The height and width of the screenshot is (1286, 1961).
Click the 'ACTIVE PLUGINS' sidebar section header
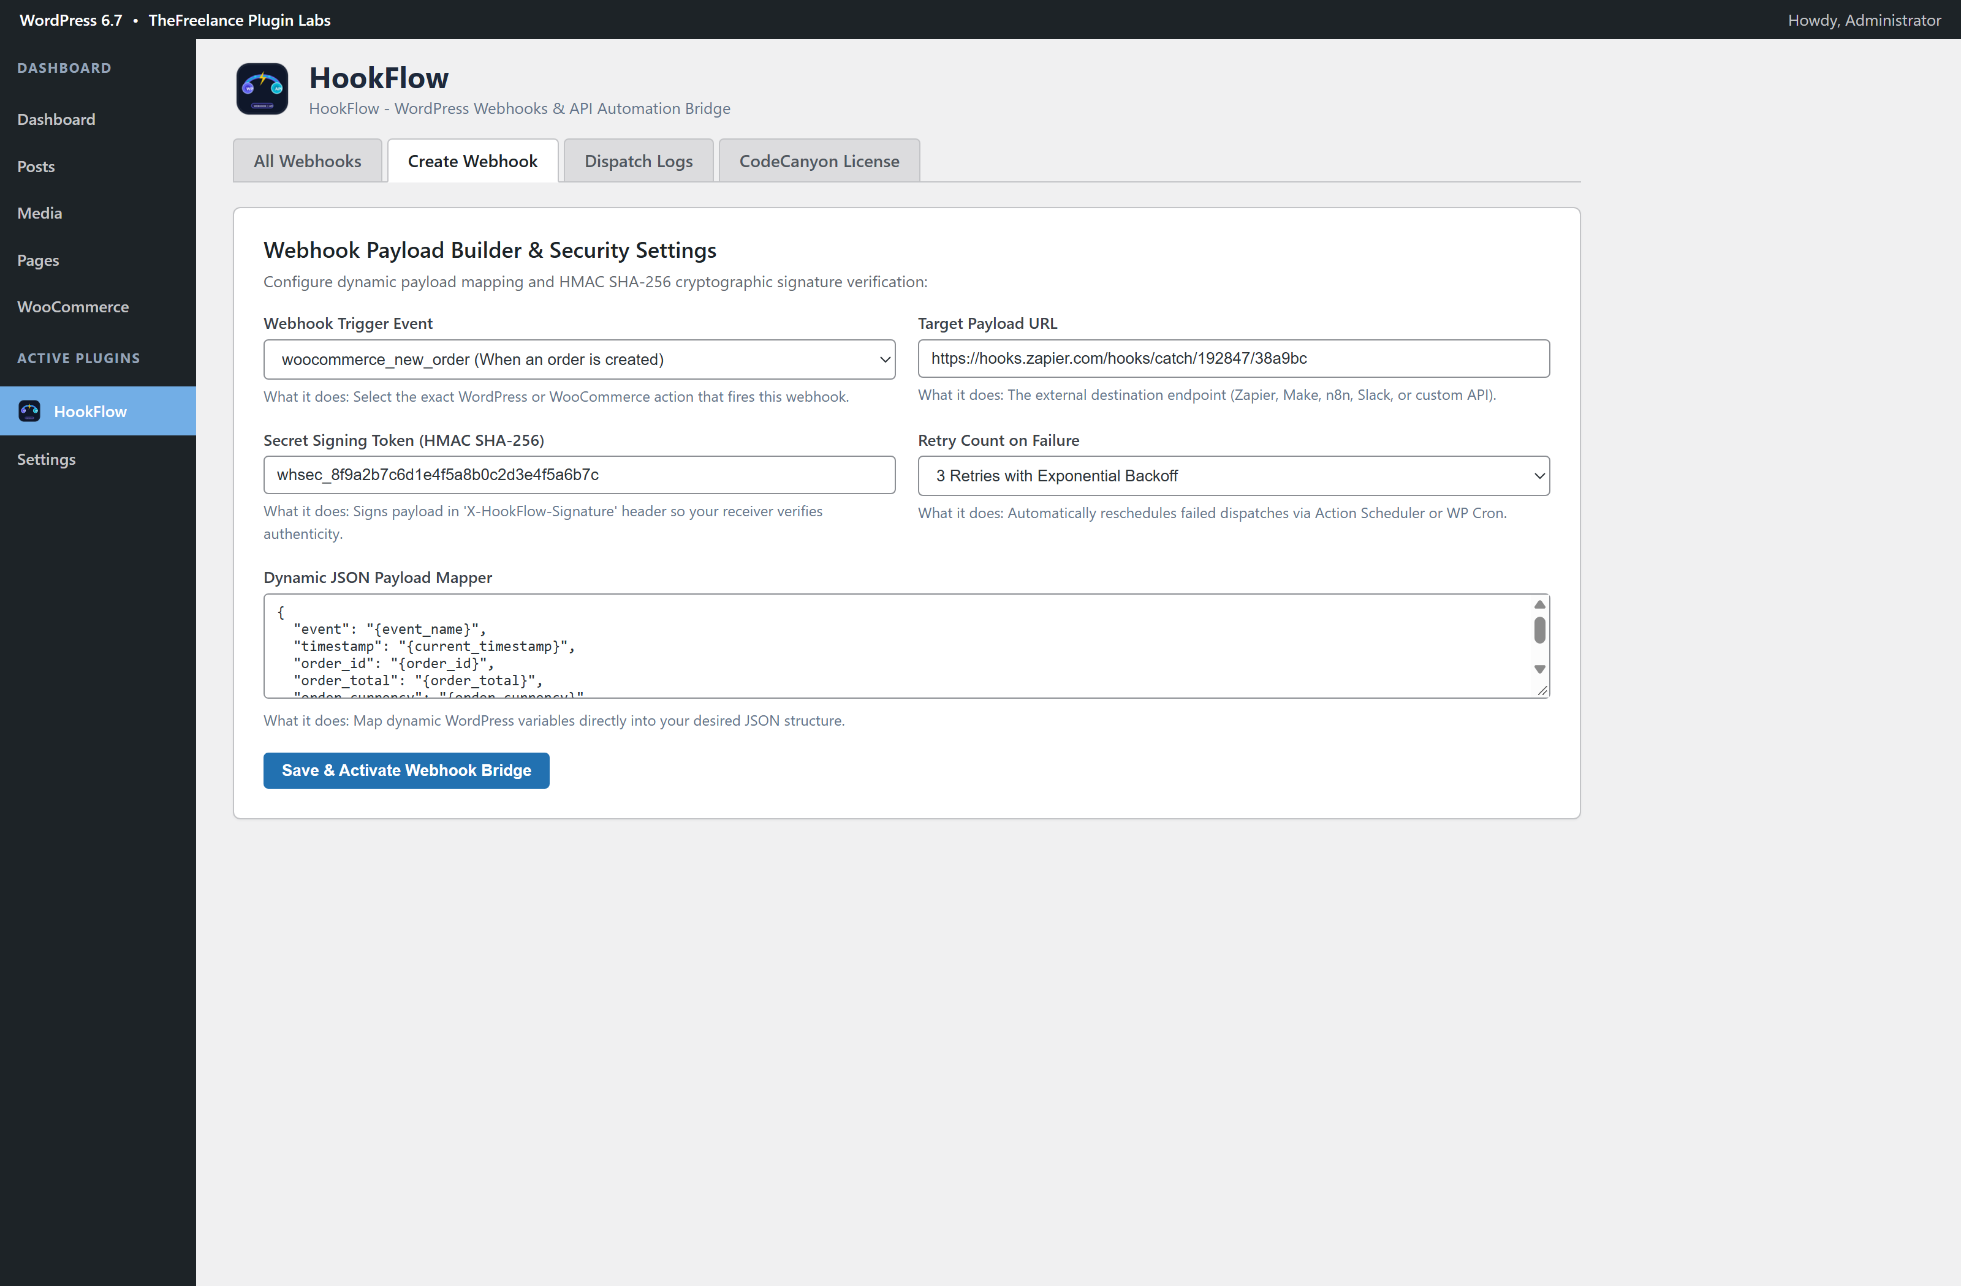[x=78, y=358]
